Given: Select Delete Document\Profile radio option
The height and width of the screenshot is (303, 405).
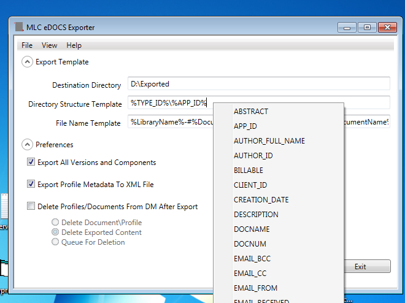Looking at the screenshot, I should click(55, 222).
